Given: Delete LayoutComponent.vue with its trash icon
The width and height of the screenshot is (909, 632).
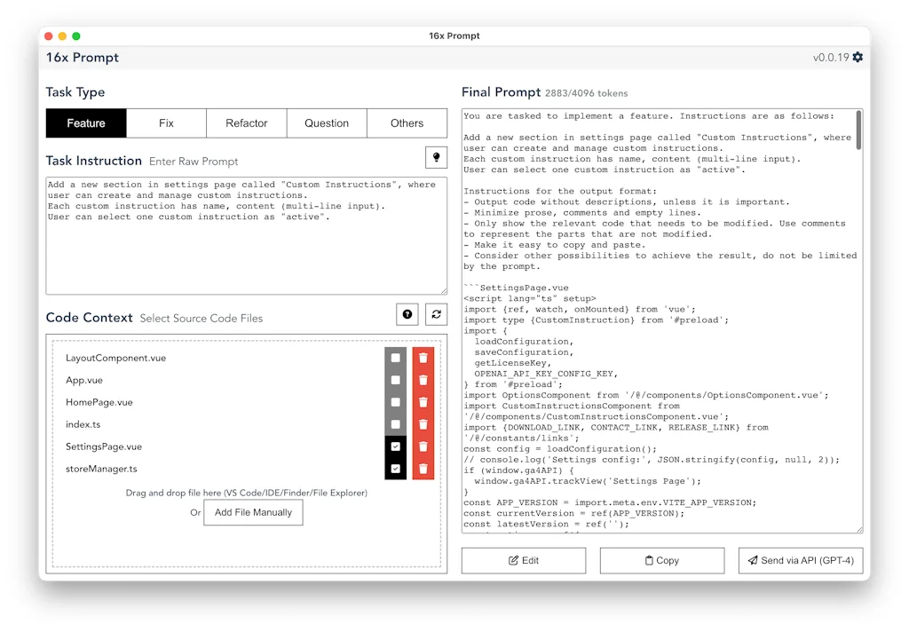Looking at the screenshot, I should (423, 358).
